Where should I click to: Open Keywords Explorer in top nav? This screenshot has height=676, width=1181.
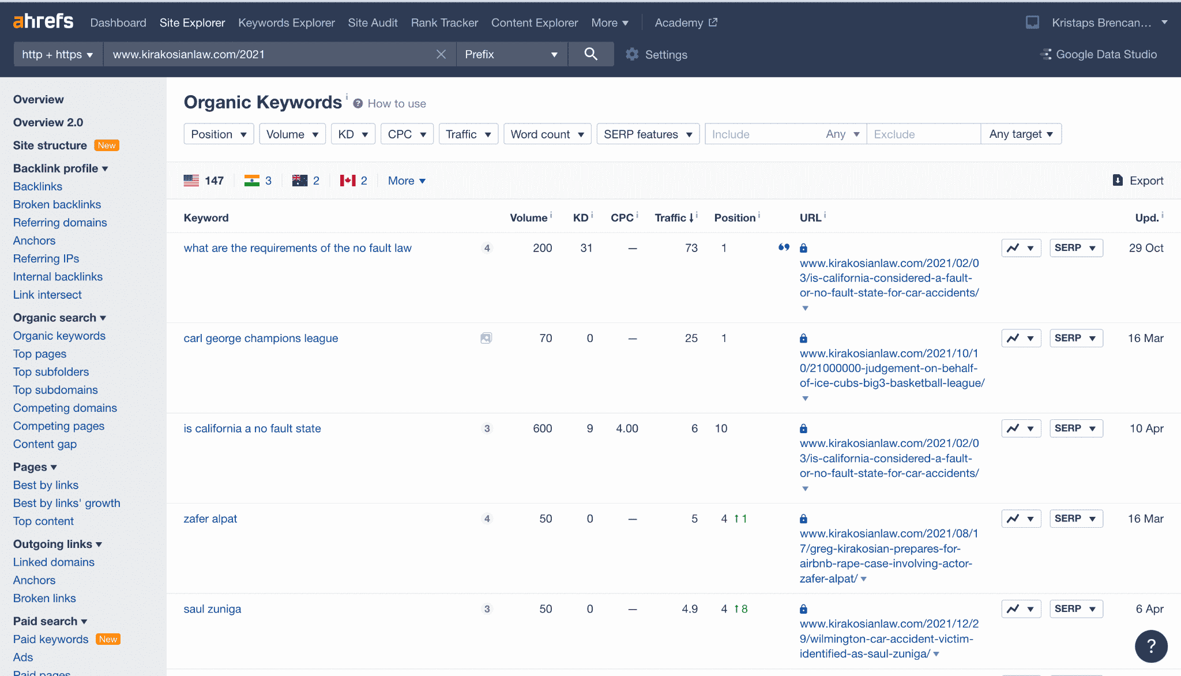click(x=286, y=22)
